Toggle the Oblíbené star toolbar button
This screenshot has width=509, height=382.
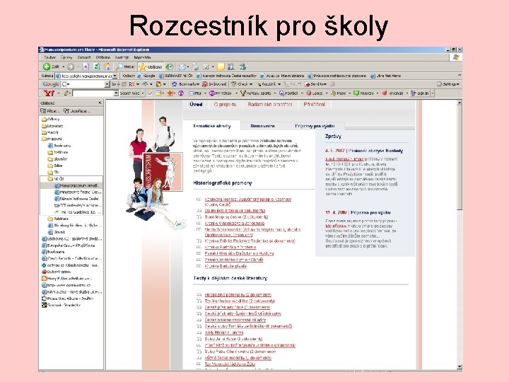click(151, 66)
